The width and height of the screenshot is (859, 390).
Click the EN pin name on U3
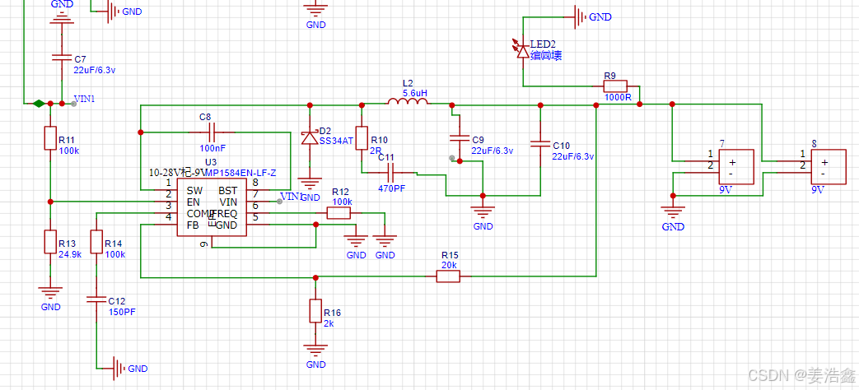(x=193, y=202)
